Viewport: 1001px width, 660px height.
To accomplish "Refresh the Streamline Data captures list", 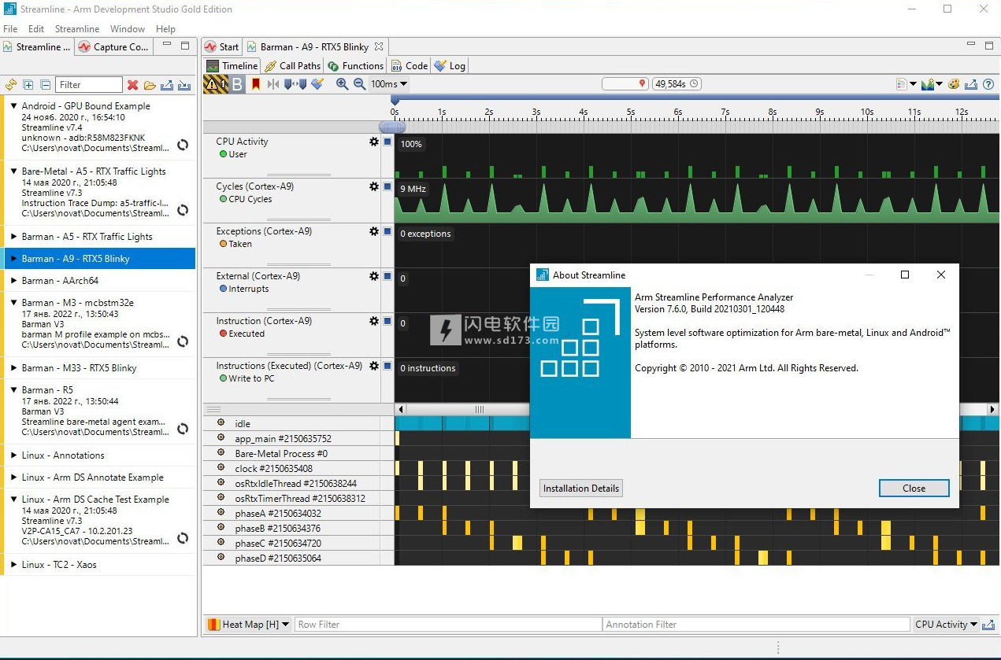I will (11, 85).
